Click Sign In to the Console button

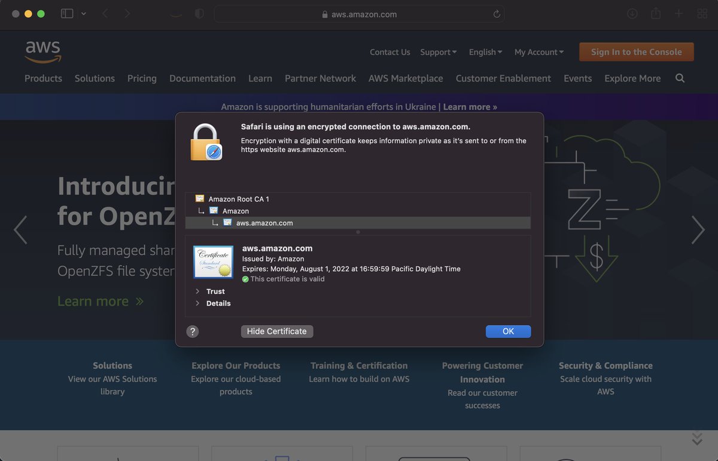click(637, 52)
